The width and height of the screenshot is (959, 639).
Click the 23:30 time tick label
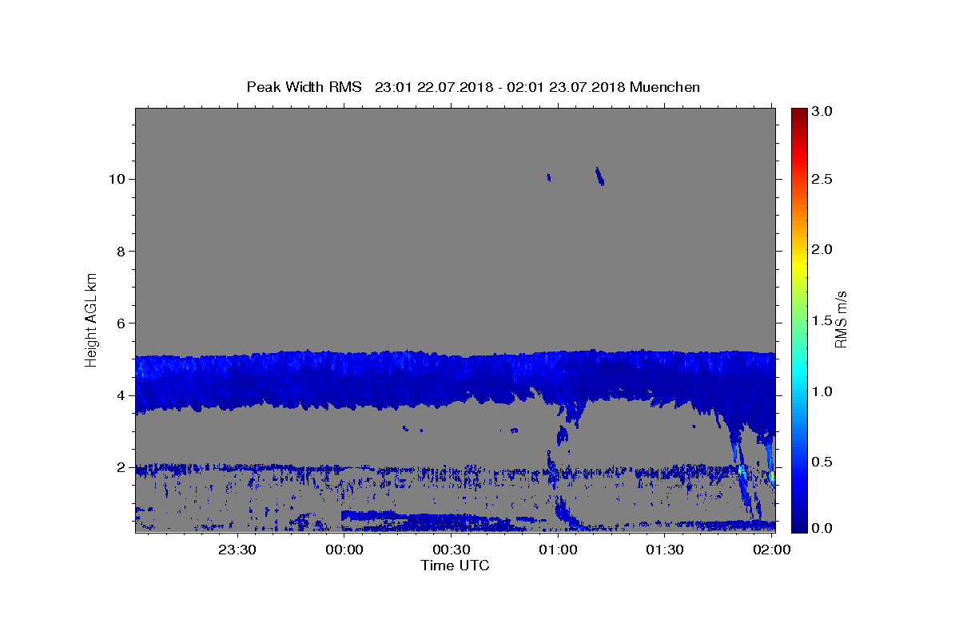pyautogui.click(x=238, y=550)
